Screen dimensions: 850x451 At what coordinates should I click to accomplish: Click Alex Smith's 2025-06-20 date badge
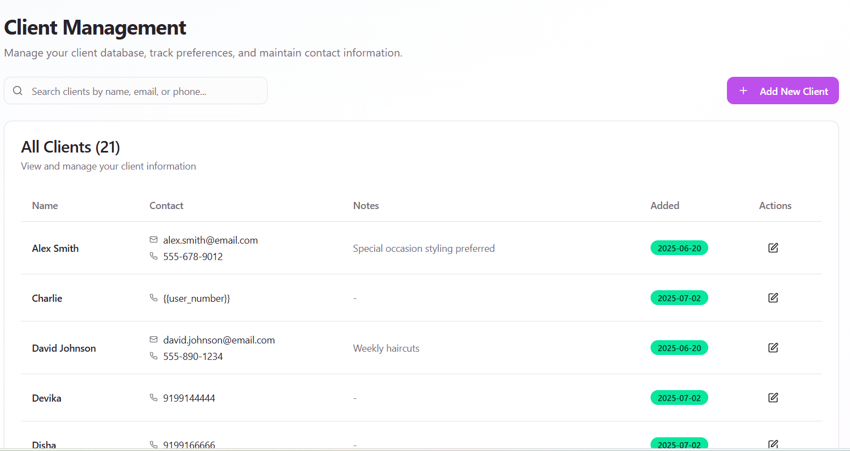(x=679, y=248)
